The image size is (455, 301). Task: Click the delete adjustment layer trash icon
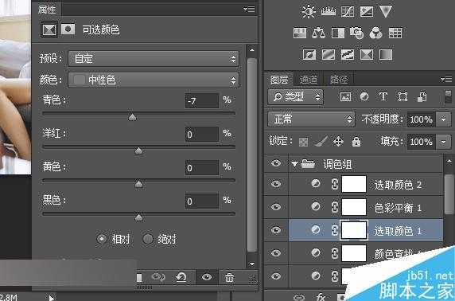coord(229,278)
